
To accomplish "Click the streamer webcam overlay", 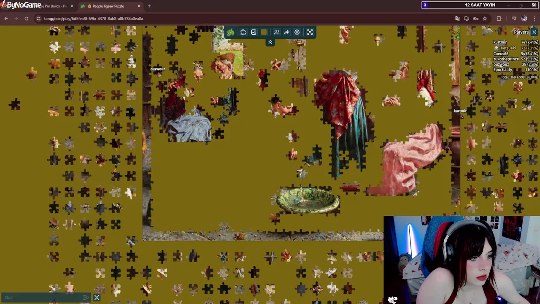I will [462, 260].
